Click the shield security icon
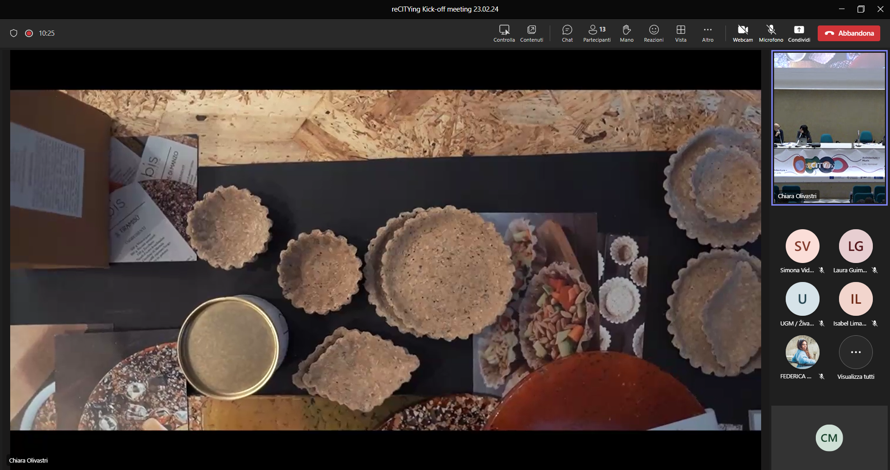The width and height of the screenshot is (890, 470). [14, 33]
